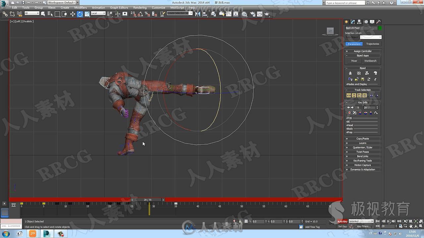Open the Sub-Object selection level dropdown
This screenshot has width=424, height=238.
pyautogui.click(x=371, y=37)
